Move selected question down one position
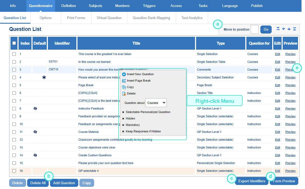The image size is (305, 189). 283,29
